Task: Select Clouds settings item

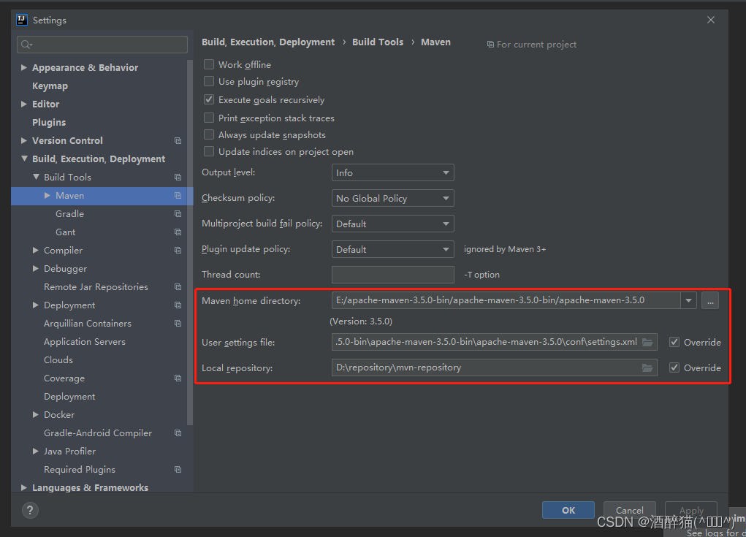Action: click(x=58, y=360)
